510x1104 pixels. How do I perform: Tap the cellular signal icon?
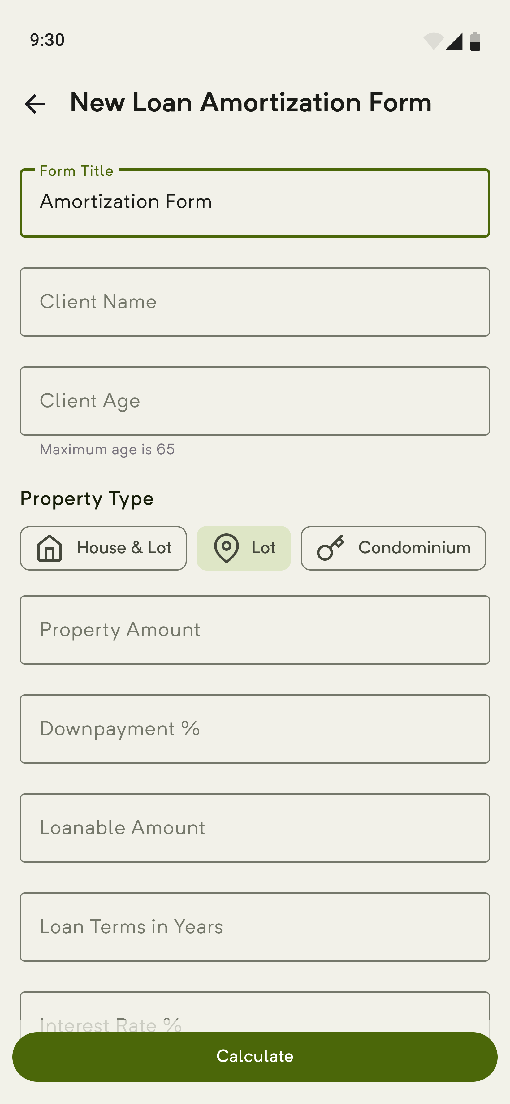tap(454, 41)
